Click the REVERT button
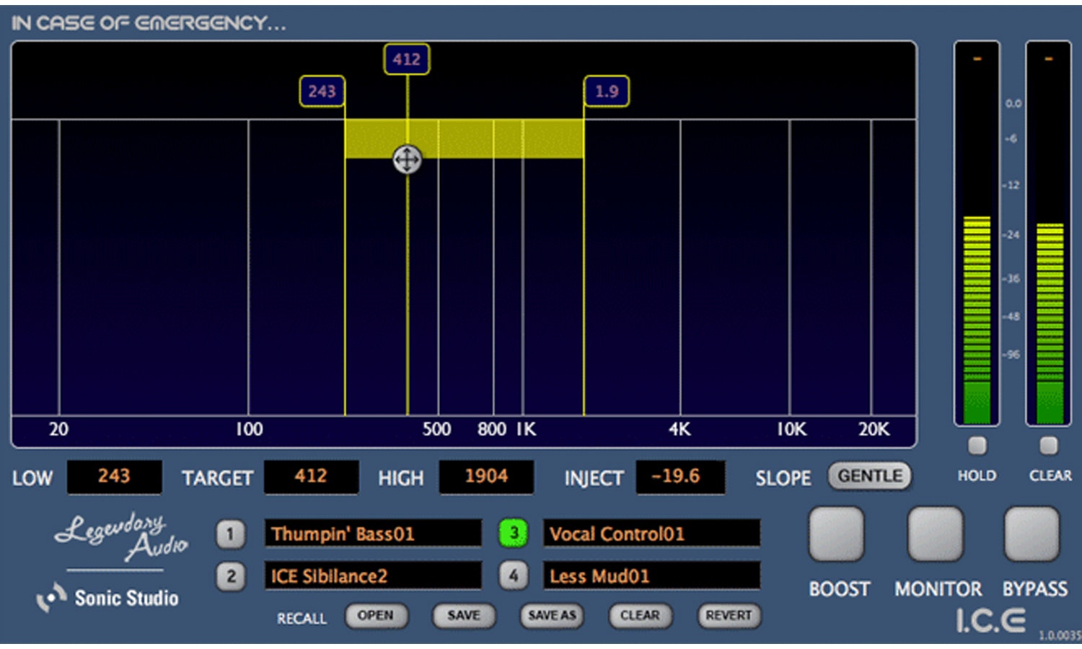 point(728,616)
